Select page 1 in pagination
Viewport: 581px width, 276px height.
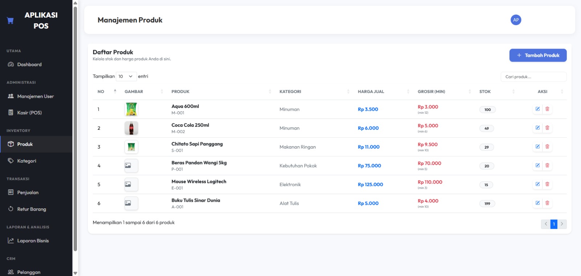[554, 224]
